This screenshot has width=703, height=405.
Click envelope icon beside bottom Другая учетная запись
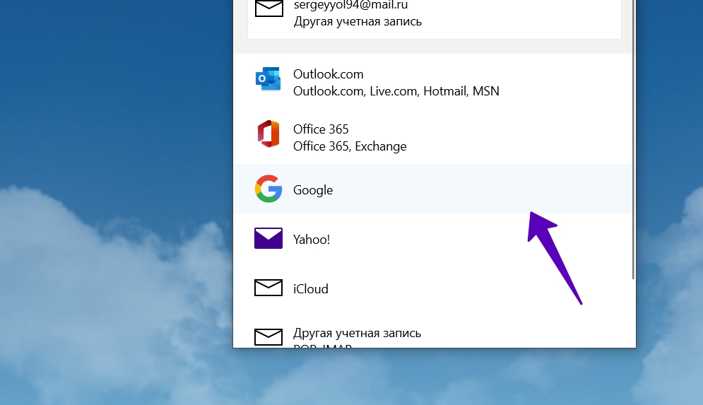pyautogui.click(x=268, y=336)
